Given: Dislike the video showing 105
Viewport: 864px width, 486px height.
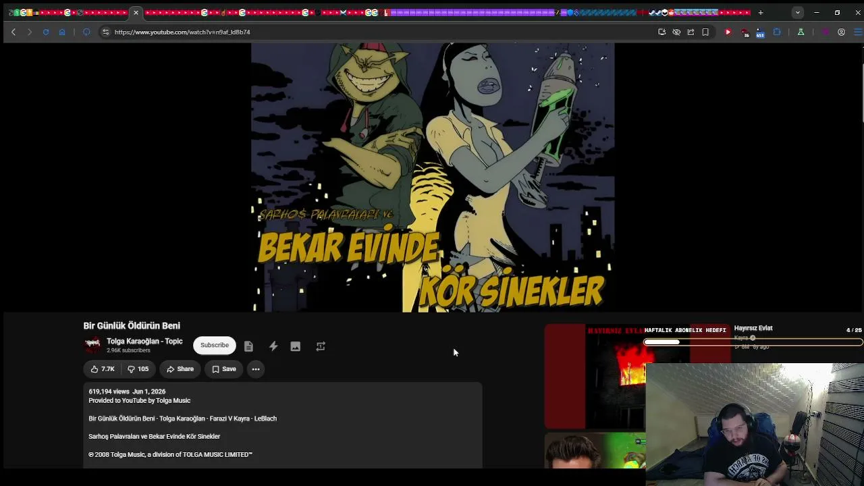Looking at the screenshot, I should pos(138,369).
